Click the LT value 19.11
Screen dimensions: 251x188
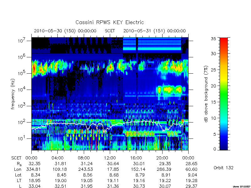point(113,180)
